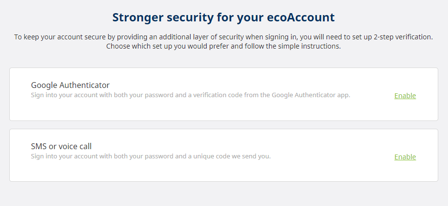Click the SMS unique code description text
The image size is (448, 206).
tap(150, 156)
